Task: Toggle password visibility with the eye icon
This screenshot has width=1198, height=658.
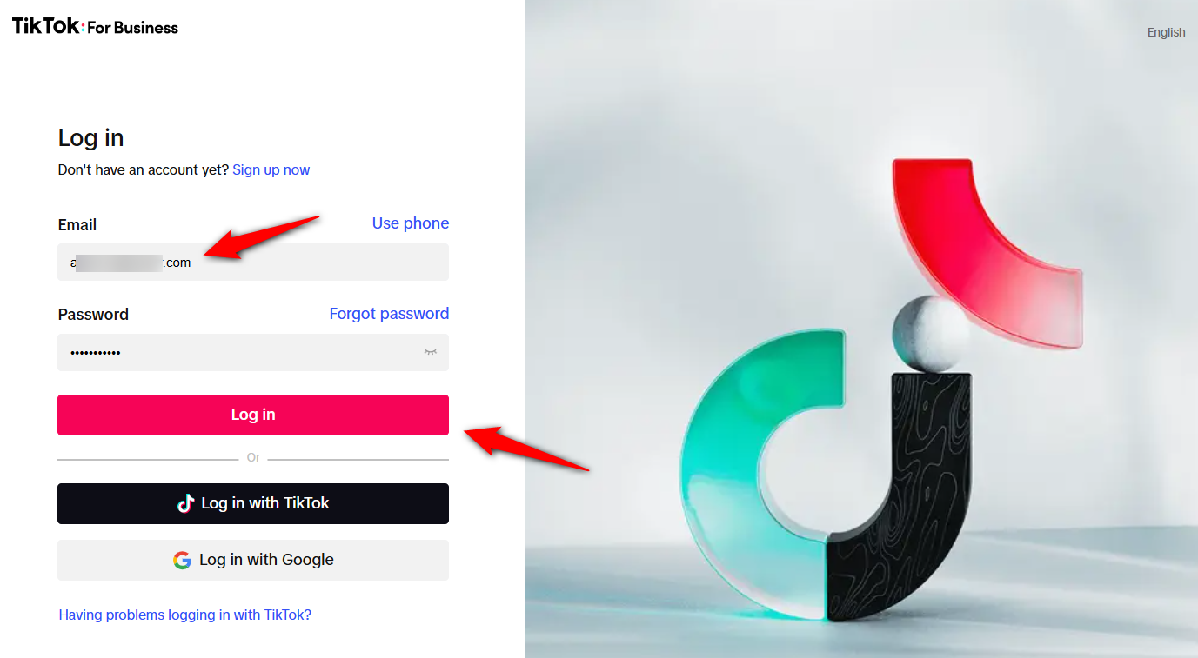Action: (430, 352)
